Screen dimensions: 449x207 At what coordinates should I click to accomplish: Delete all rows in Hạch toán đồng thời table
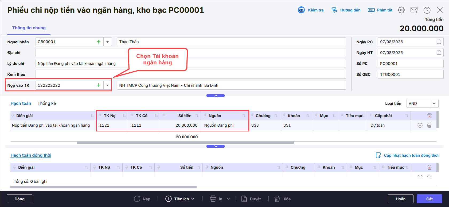tap(429, 167)
